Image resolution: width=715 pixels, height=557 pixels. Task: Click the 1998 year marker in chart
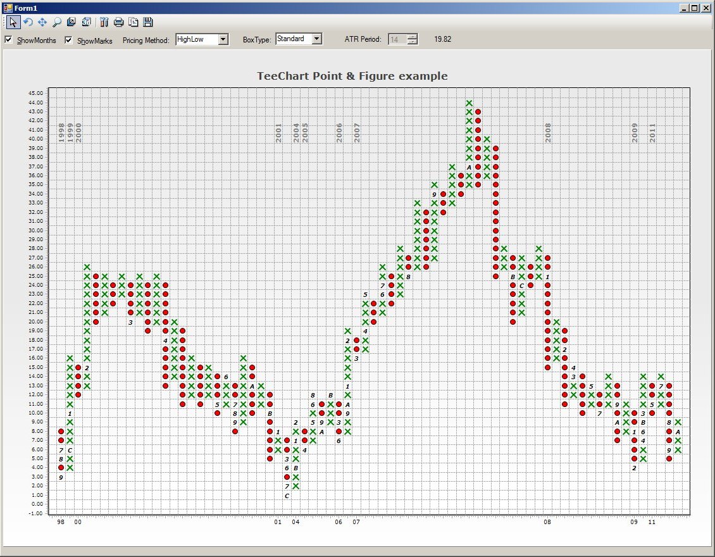[x=61, y=133]
